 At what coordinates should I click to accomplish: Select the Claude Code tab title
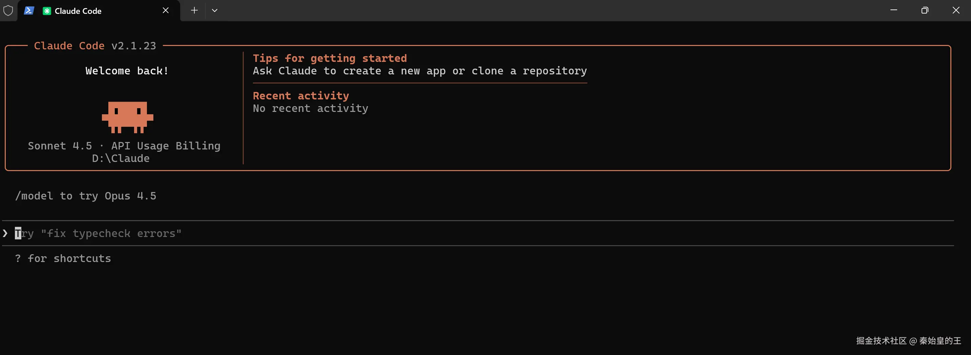78,11
